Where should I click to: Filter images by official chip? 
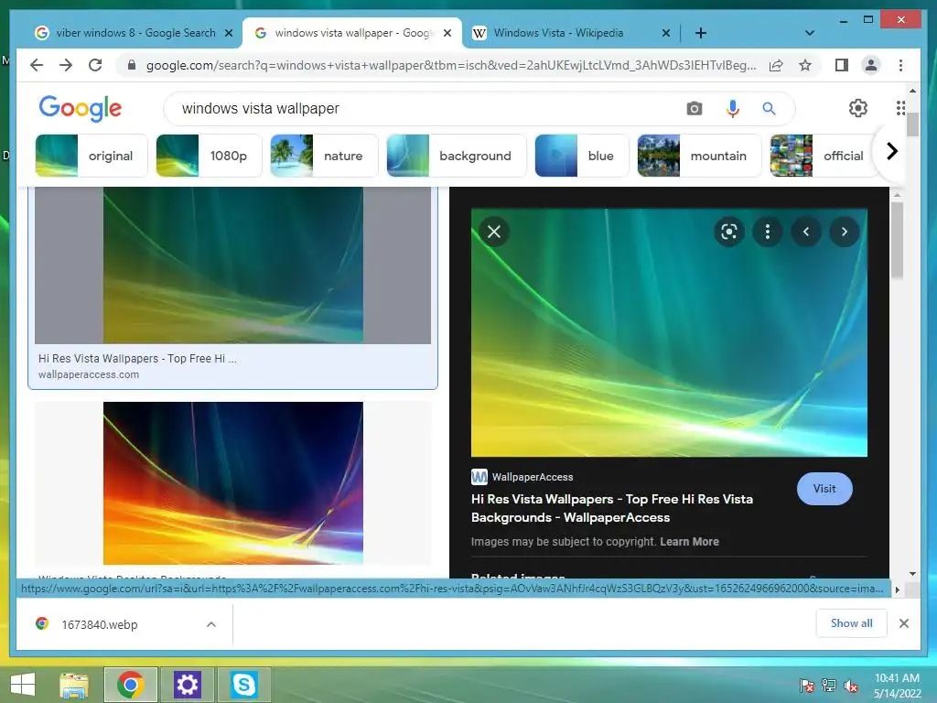click(x=824, y=156)
